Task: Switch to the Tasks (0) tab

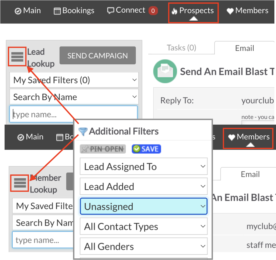Action: tap(181, 48)
